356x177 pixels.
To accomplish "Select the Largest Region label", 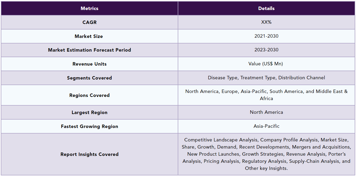I will (x=89, y=112).
